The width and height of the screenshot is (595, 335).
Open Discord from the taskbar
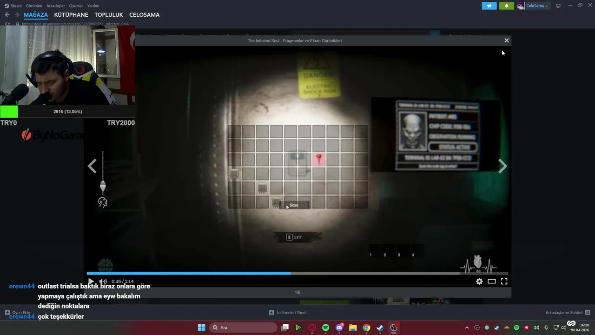tap(339, 328)
